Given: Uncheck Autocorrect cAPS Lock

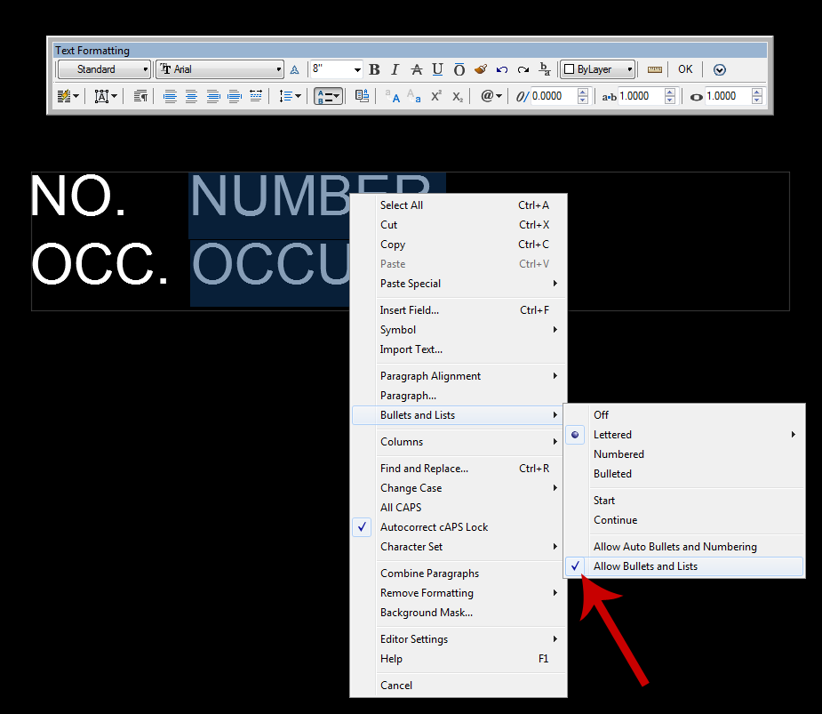Looking at the screenshot, I should click(x=434, y=526).
